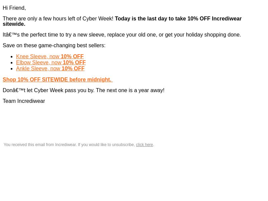This screenshot has height=201, width=268.
Task: Click Shop 10% OFF SITEWIDE before midnight
Action: tap(57, 80)
